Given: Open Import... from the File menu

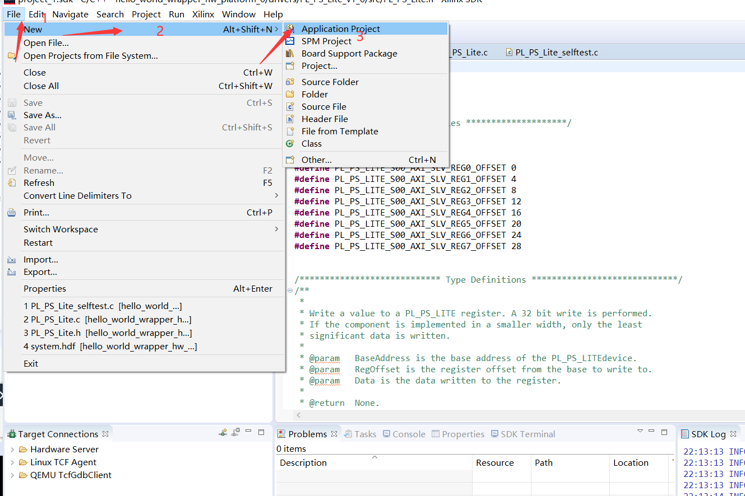Looking at the screenshot, I should click(x=144, y=259).
